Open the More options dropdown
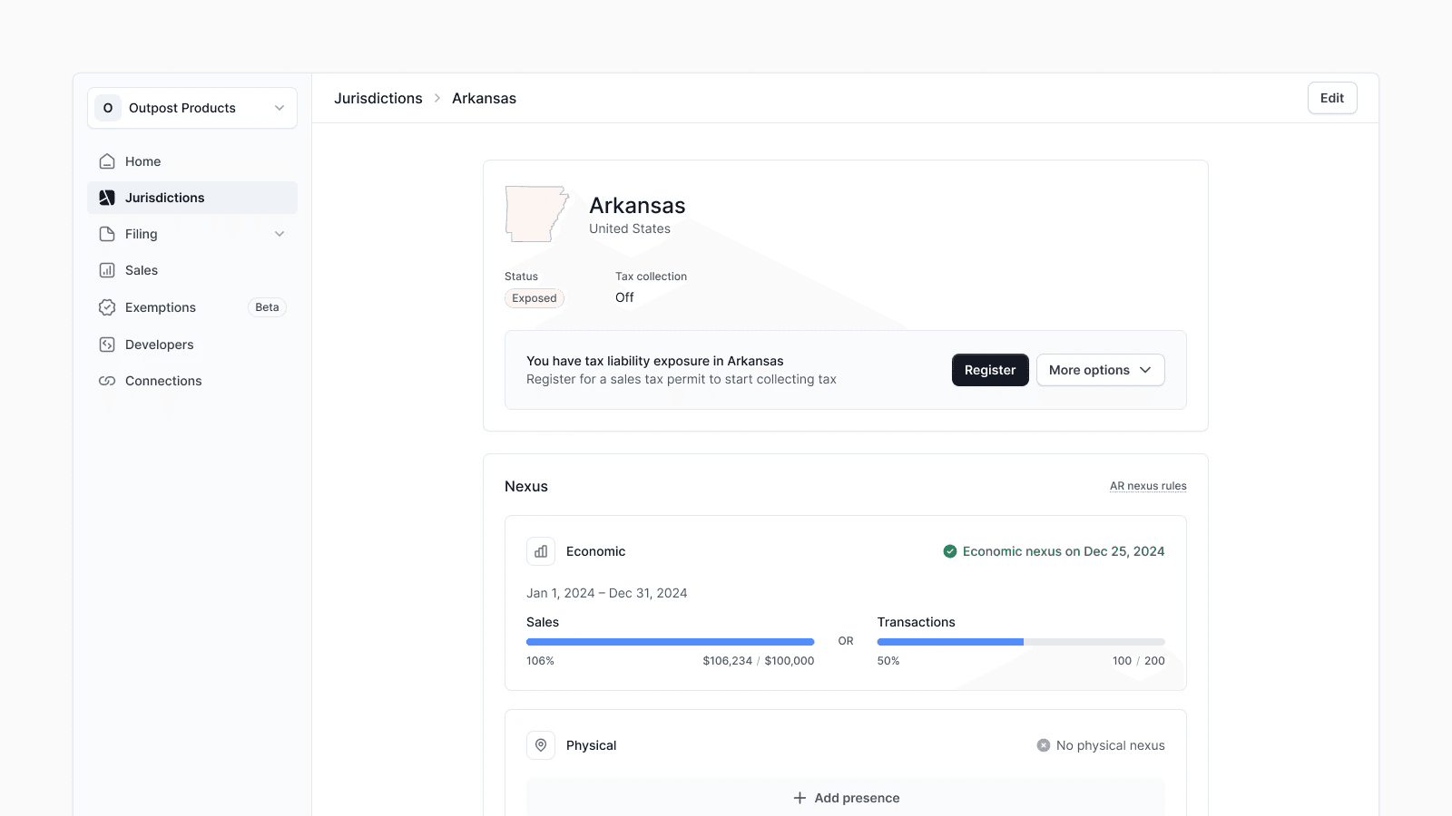Screen dimensions: 1452x816 click(1100, 370)
